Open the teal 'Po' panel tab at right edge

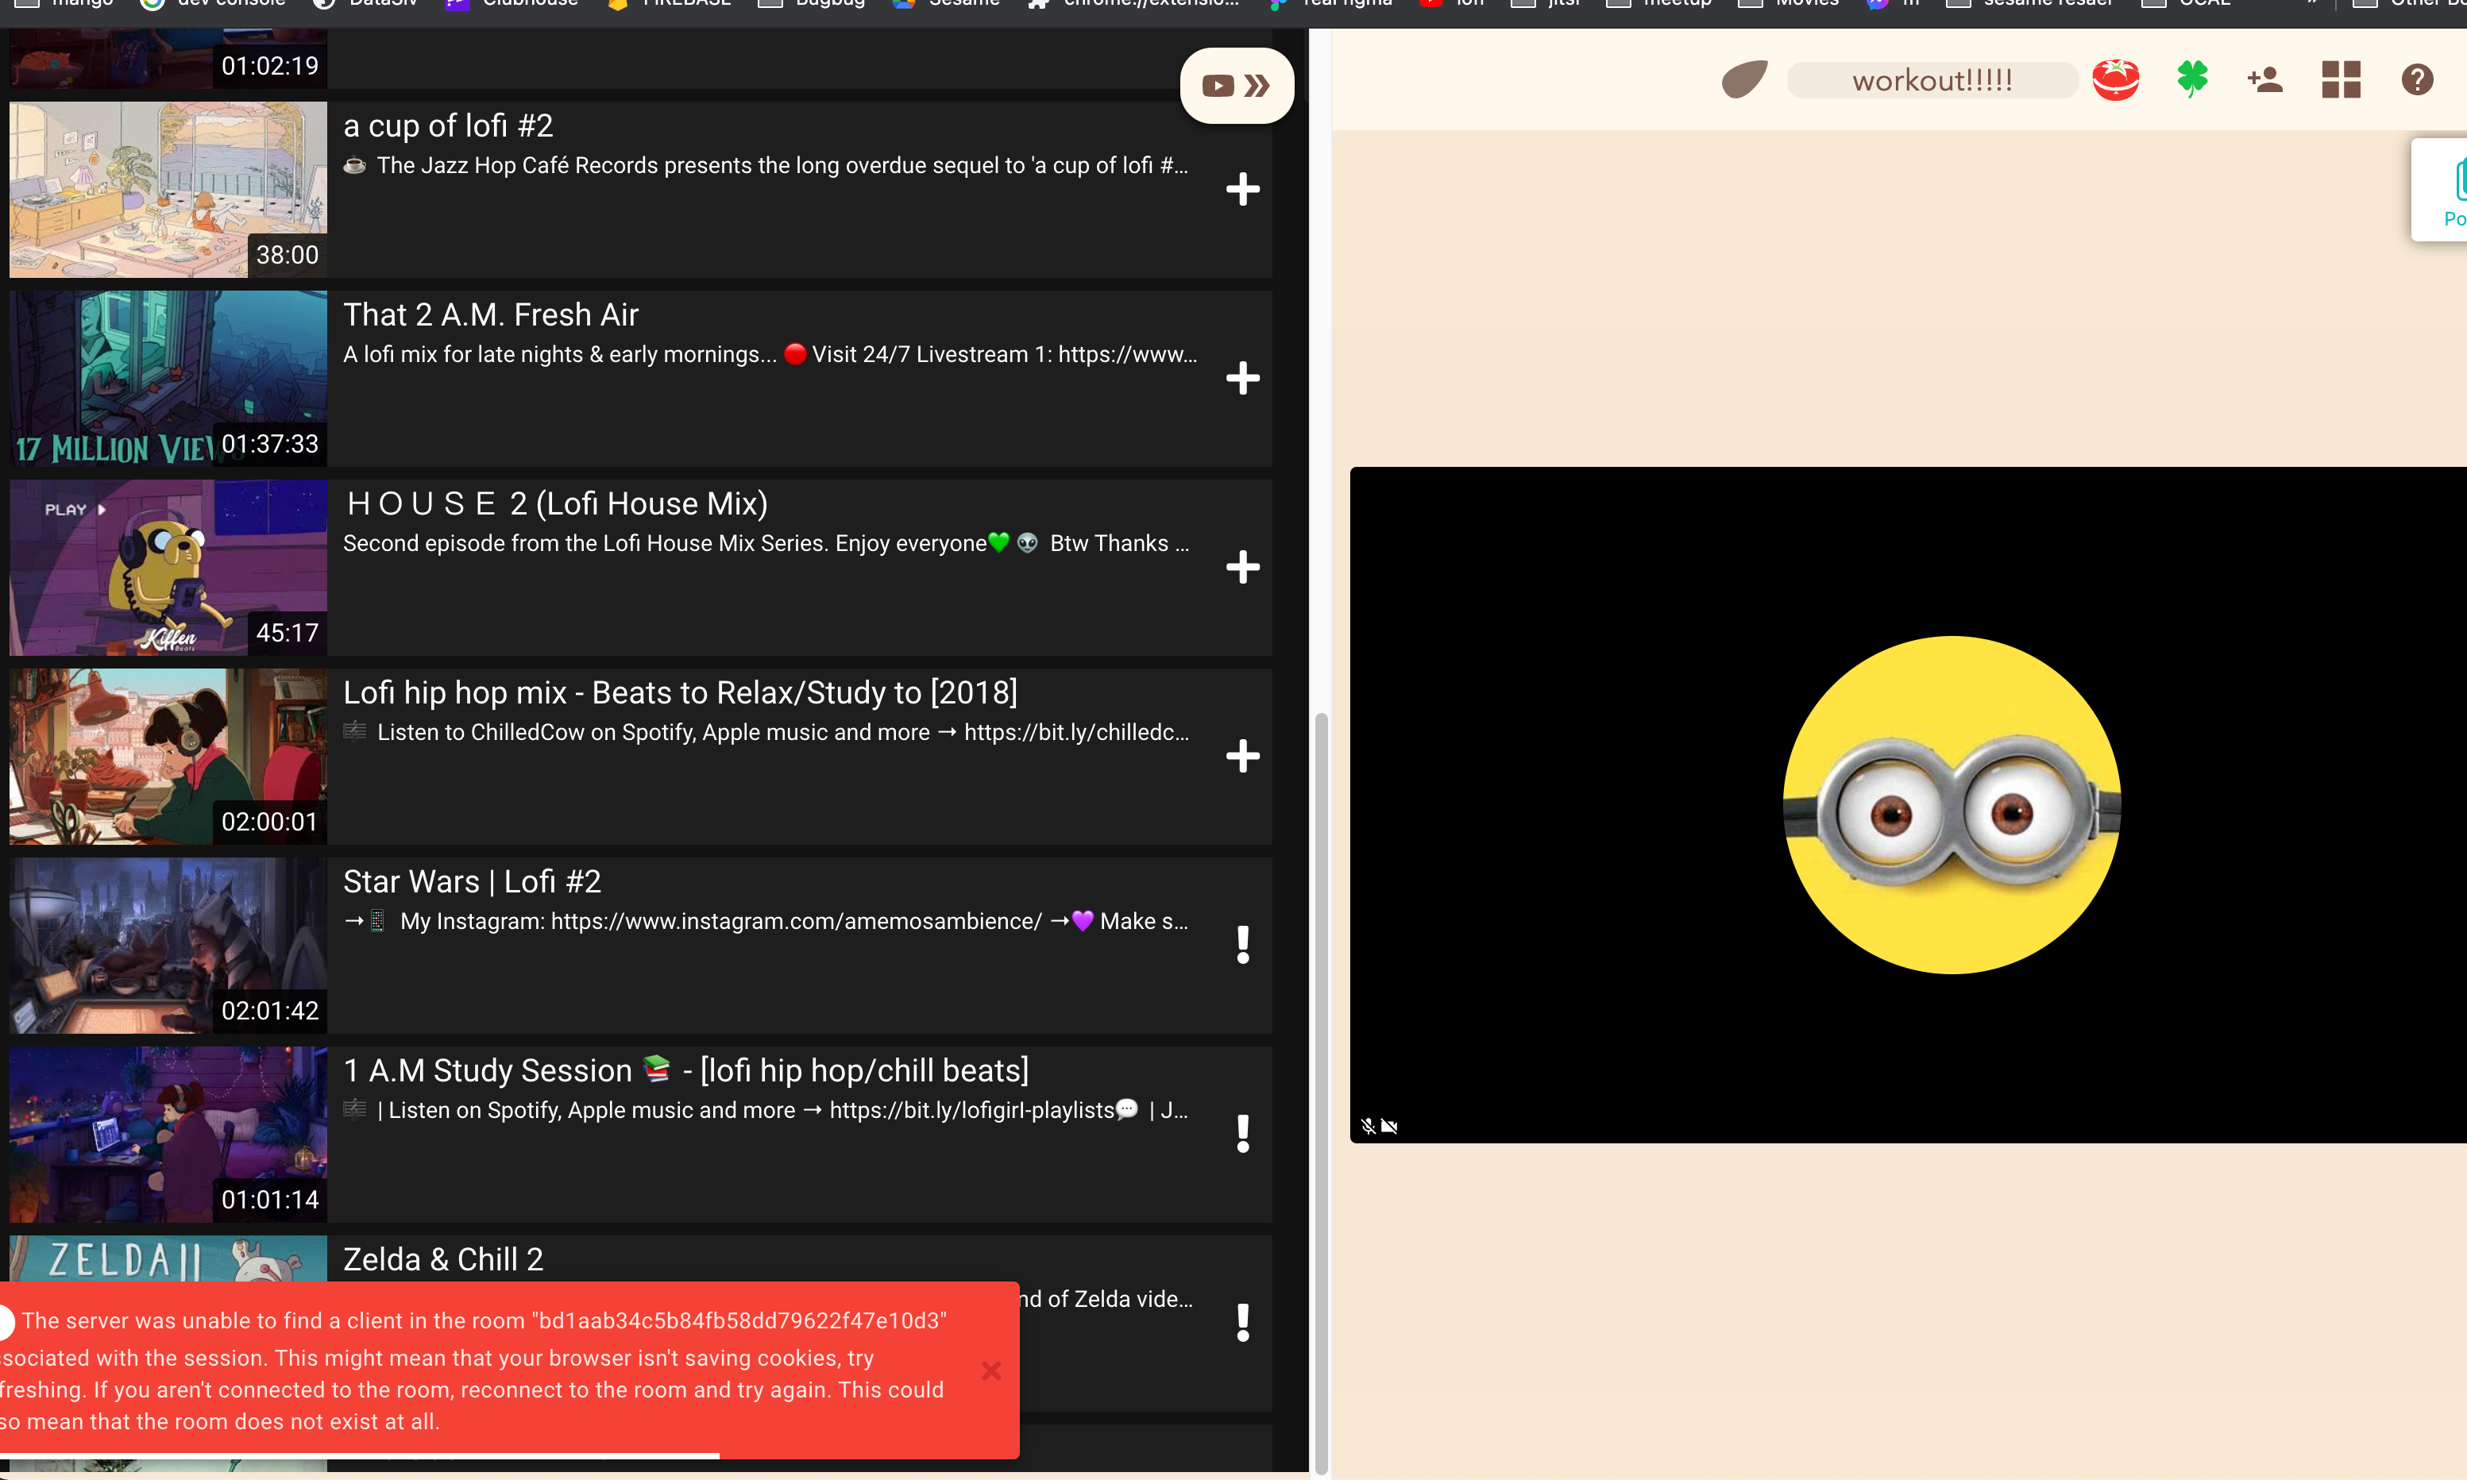2440,190
